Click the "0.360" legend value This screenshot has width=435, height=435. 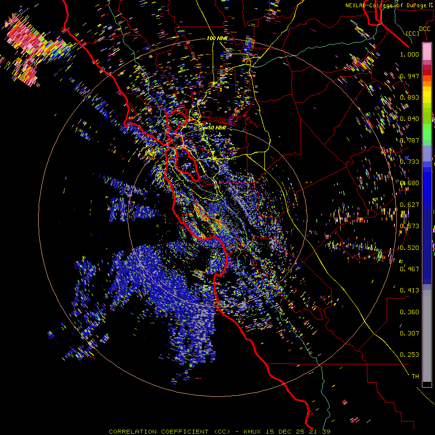click(x=409, y=312)
